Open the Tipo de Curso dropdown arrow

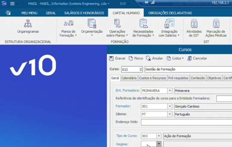tap(159, 136)
